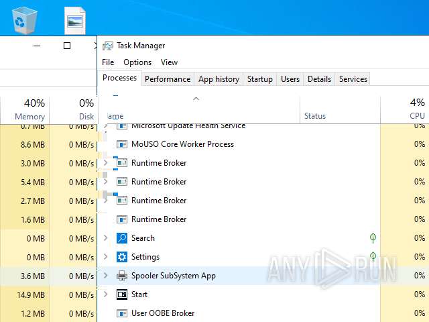Viewport: 429px width, 322px height.
Task: Select the Search process row
Action: [x=263, y=238]
